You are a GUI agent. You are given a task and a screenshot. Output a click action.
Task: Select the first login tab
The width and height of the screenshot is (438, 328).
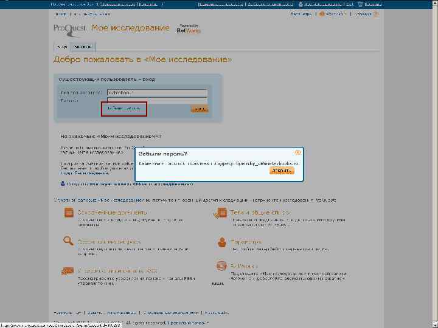pyautogui.click(x=62, y=47)
